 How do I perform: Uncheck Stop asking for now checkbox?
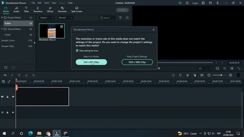(x=77, y=51)
